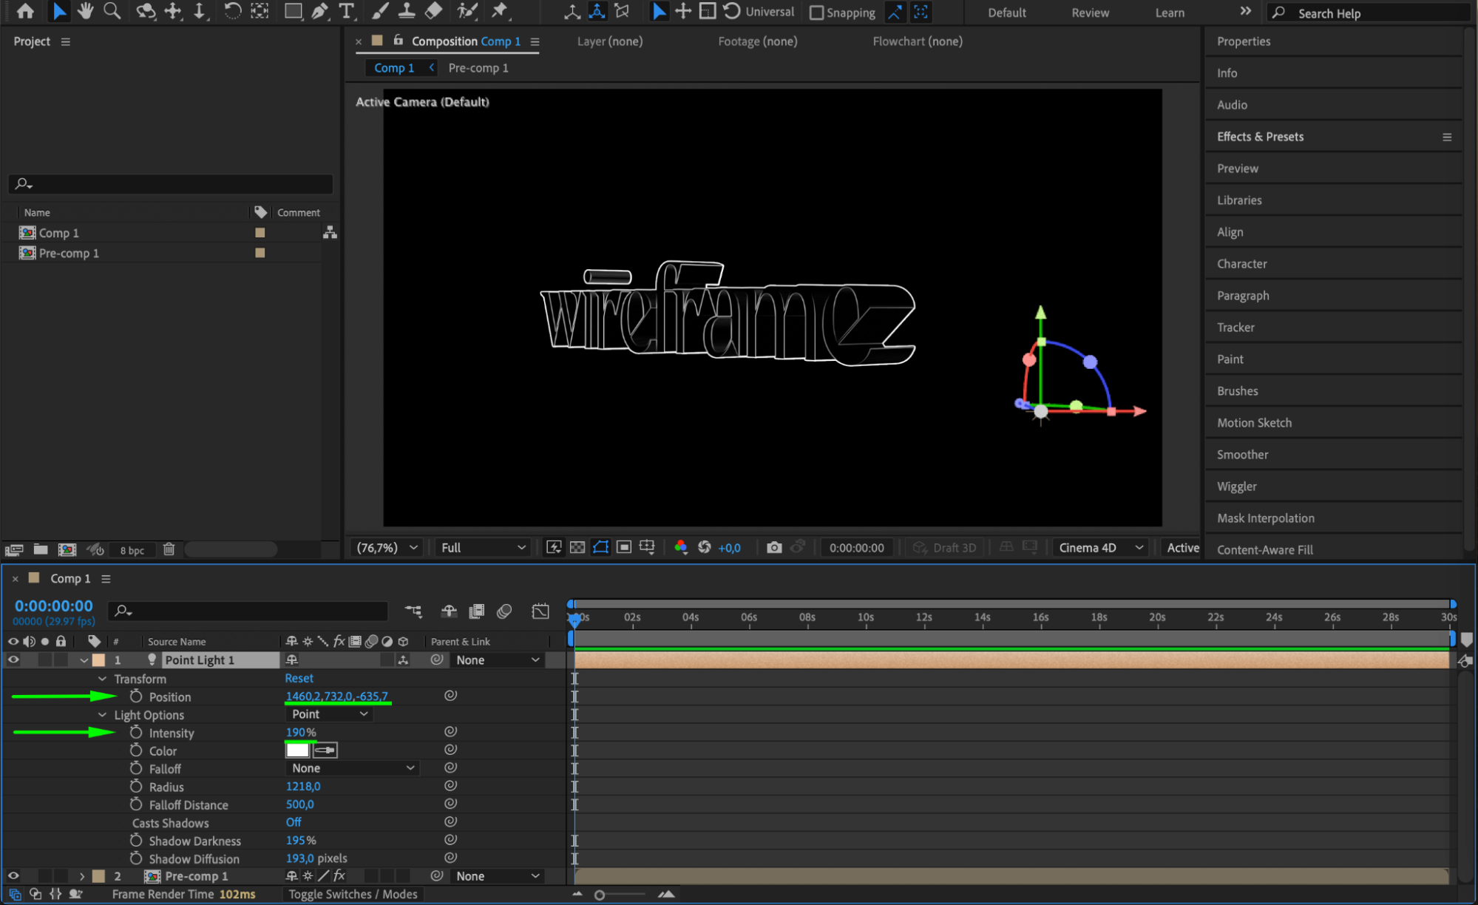
Task: Open the Effects & Presets panel
Action: [1260, 137]
